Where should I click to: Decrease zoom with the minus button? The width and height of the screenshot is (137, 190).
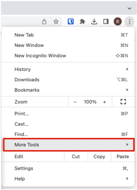(x=75, y=102)
